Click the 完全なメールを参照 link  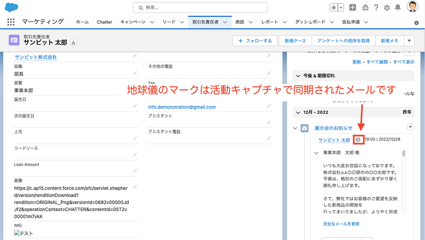(341, 224)
